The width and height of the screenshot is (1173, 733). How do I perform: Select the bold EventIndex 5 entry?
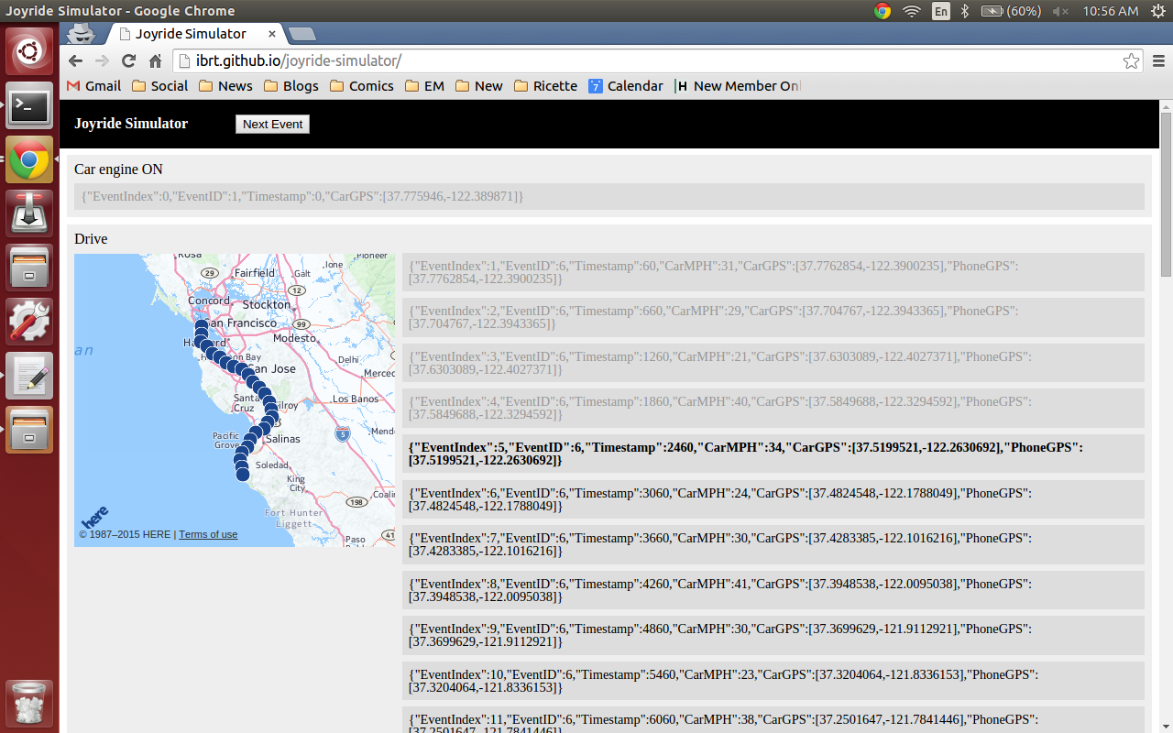[773, 454]
